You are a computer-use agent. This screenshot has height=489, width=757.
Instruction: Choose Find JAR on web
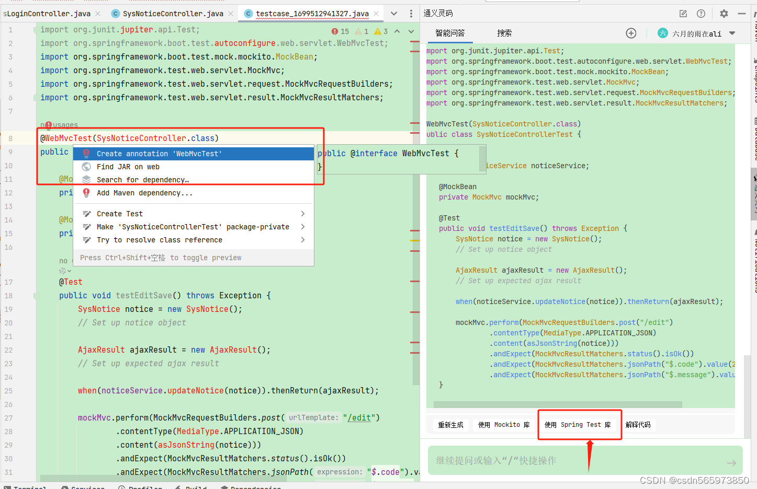point(193,167)
